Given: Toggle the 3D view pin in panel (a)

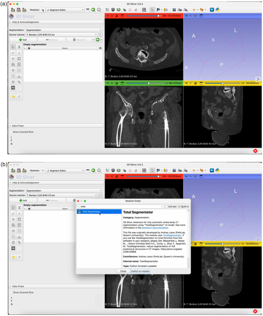Looking at the screenshot, I should pyautogui.click(x=186, y=16).
